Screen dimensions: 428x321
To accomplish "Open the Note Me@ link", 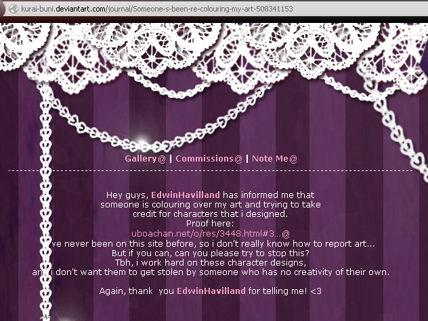I will [274, 159].
